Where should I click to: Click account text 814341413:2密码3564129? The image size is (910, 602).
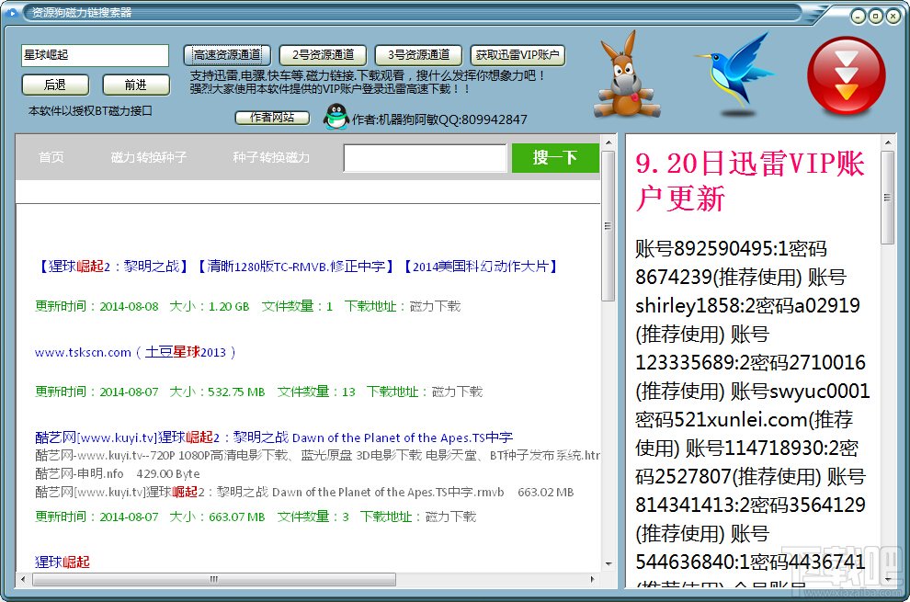750,505
